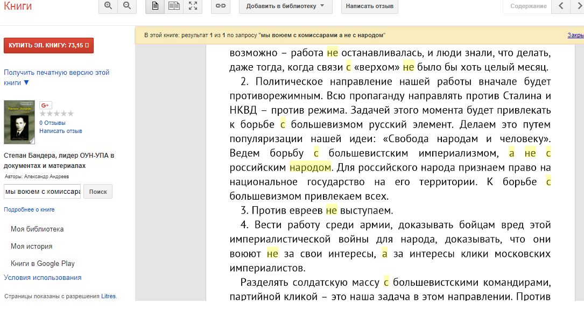Click the Написать отзыв toolbar button
The image size is (584, 316).
(369, 6)
